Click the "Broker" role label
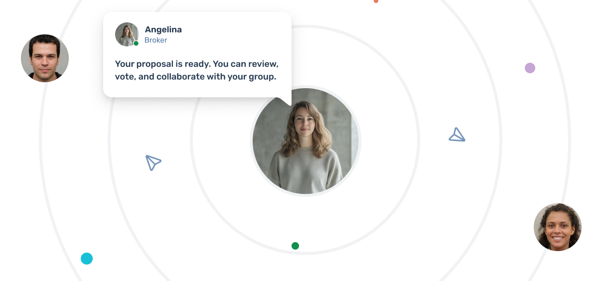This screenshot has width=610, height=281. pyautogui.click(x=155, y=40)
